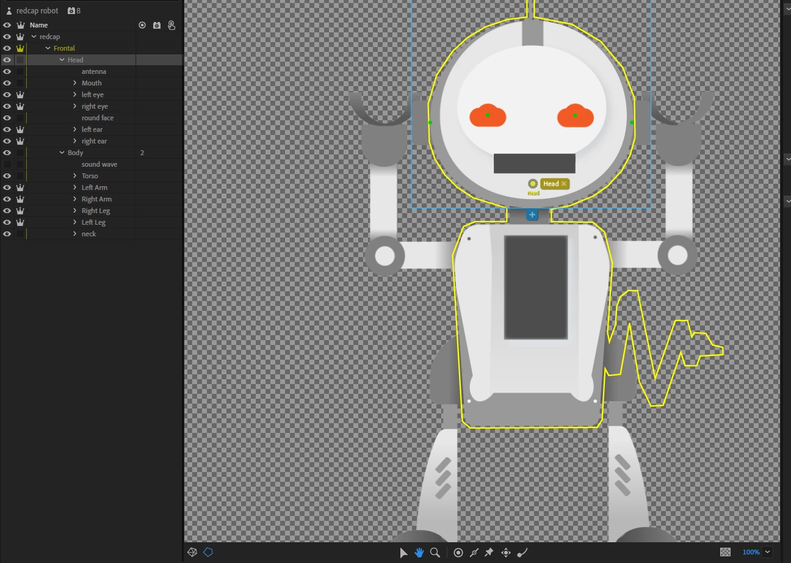This screenshot has width=791, height=563.
Task: Hide the round face layer
Action: 7,118
